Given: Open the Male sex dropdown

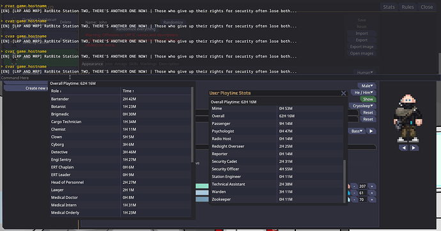Looking at the screenshot, I should pos(367,86).
